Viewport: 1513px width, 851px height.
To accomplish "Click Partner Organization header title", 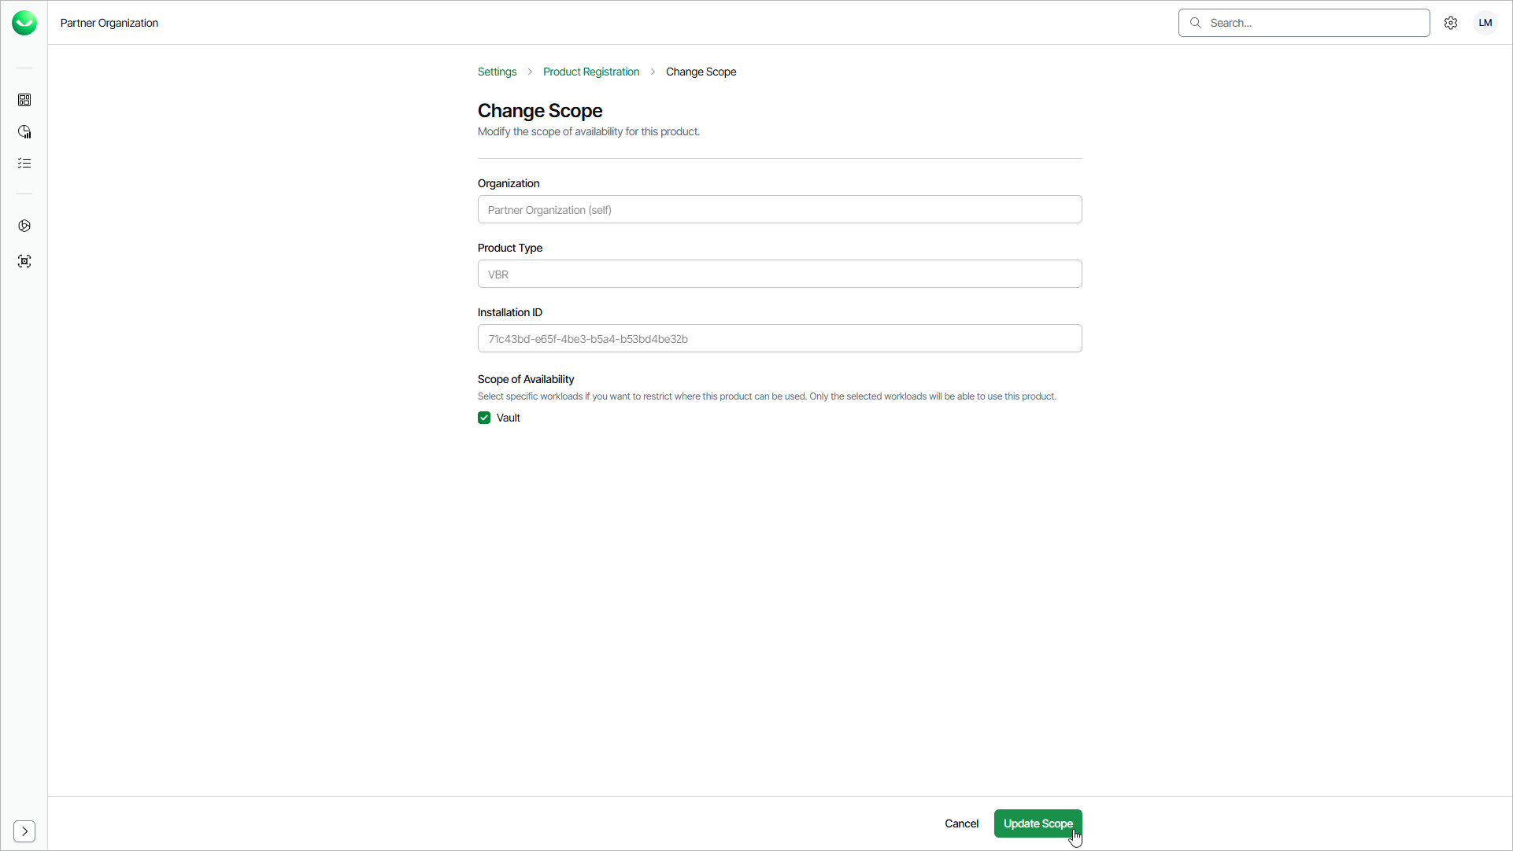I will pos(109,23).
